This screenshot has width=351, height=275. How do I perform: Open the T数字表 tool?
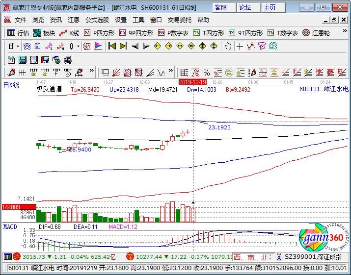click(x=282, y=33)
